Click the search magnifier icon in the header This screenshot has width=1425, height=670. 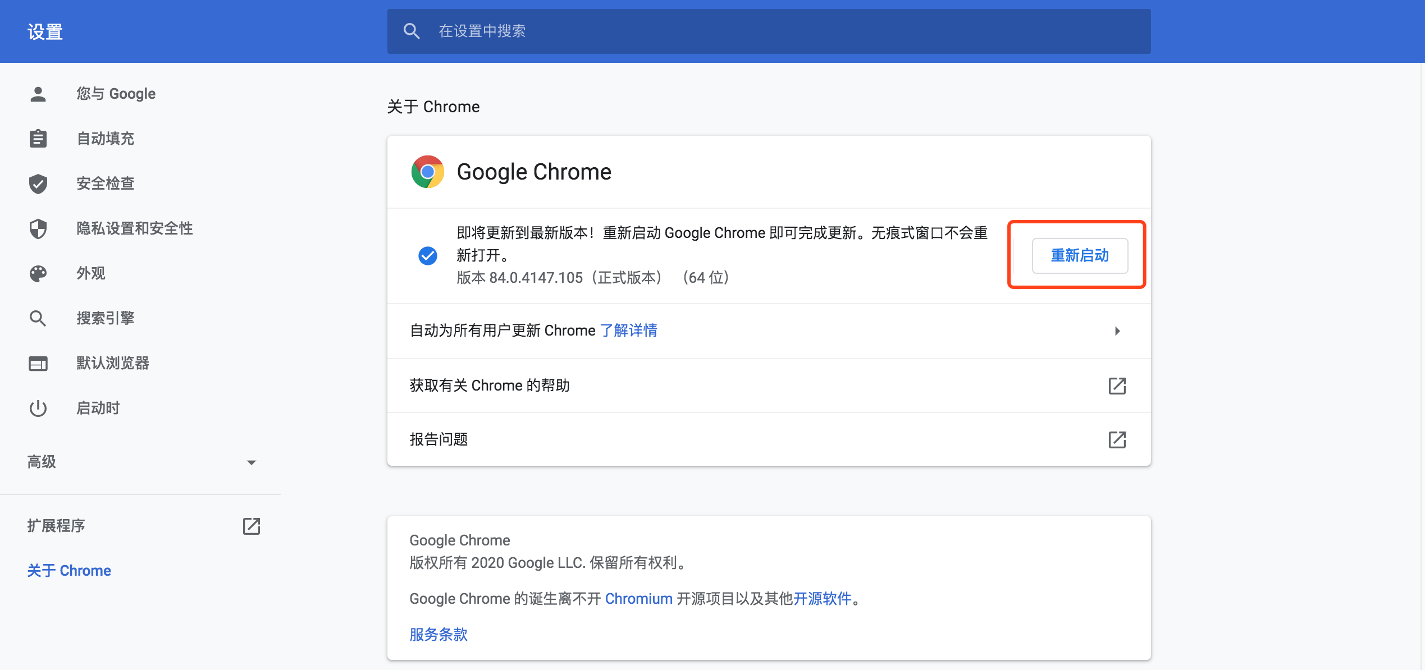[412, 31]
